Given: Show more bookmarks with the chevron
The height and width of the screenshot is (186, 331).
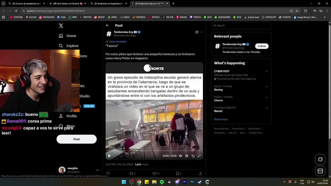Looking at the screenshot, I should [x=325, y=17].
